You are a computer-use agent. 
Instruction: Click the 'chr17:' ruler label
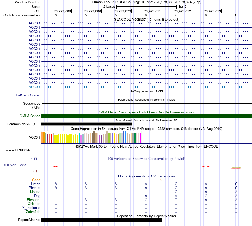[x=35, y=11]
